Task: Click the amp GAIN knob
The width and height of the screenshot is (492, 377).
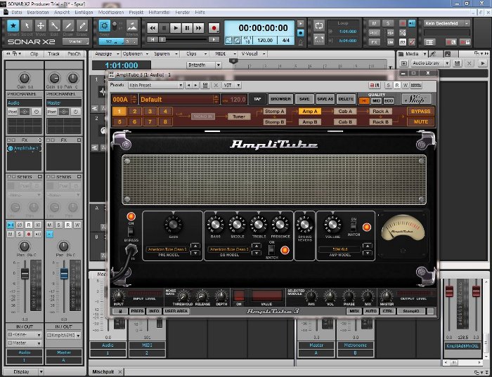Action: [173, 225]
